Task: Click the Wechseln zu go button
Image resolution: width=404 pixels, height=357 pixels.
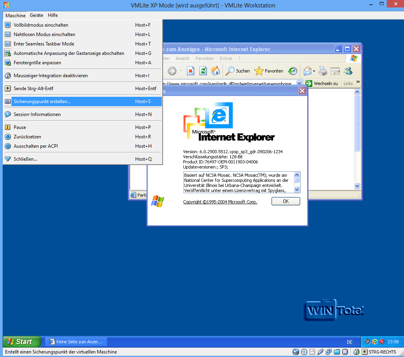Action: coord(322,83)
